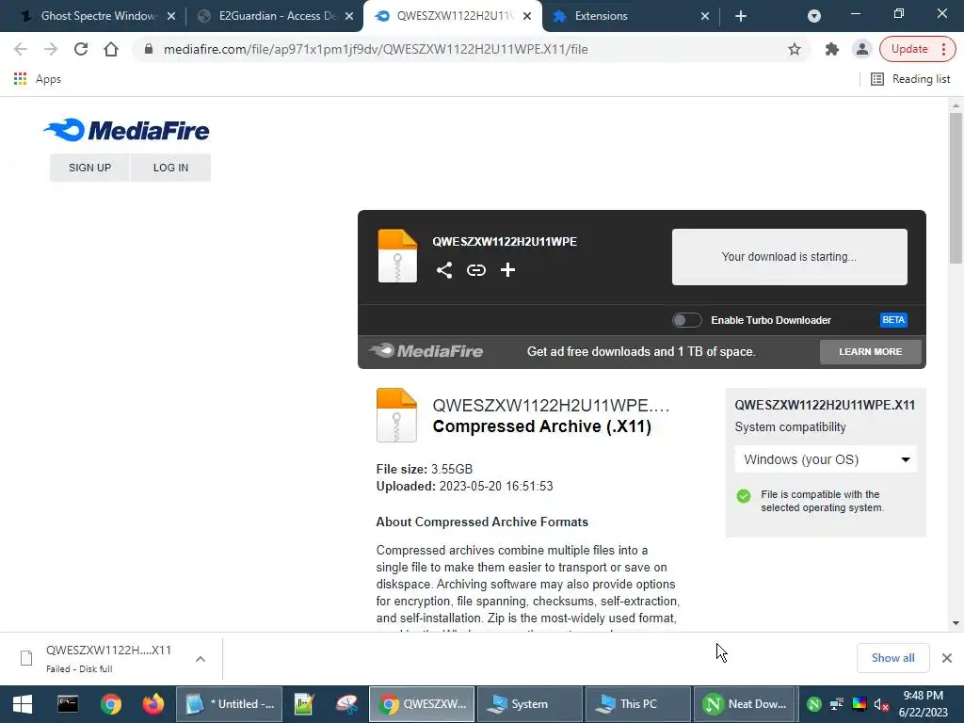Open Windows Start menu
Viewport: 964px width, 723px height.
(23, 704)
